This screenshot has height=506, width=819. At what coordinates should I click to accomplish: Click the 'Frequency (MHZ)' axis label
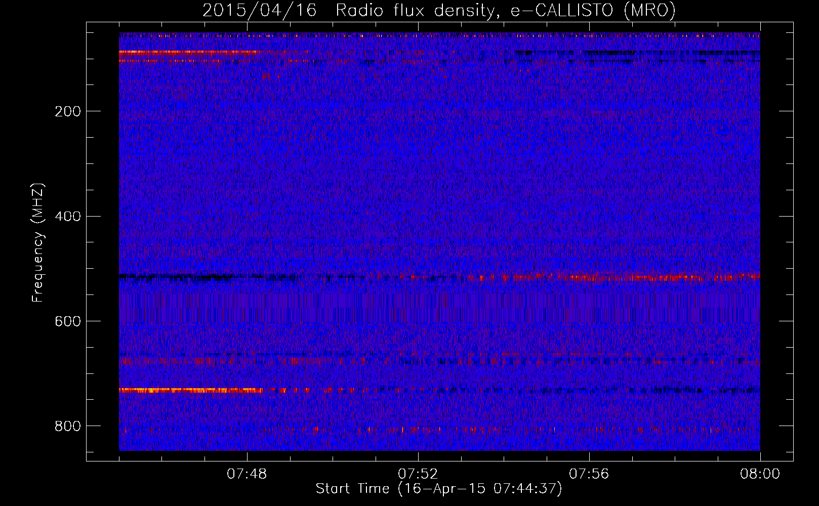pos(38,243)
